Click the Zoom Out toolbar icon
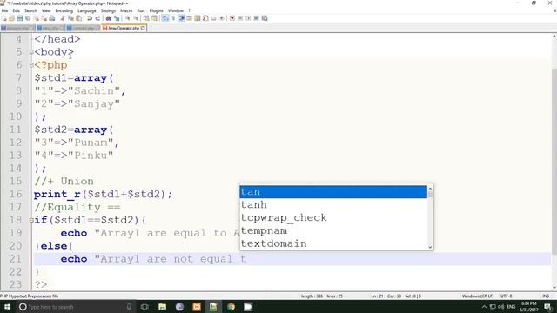Image resolution: width=557 pixels, height=313 pixels. pyautogui.click(x=136, y=18)
